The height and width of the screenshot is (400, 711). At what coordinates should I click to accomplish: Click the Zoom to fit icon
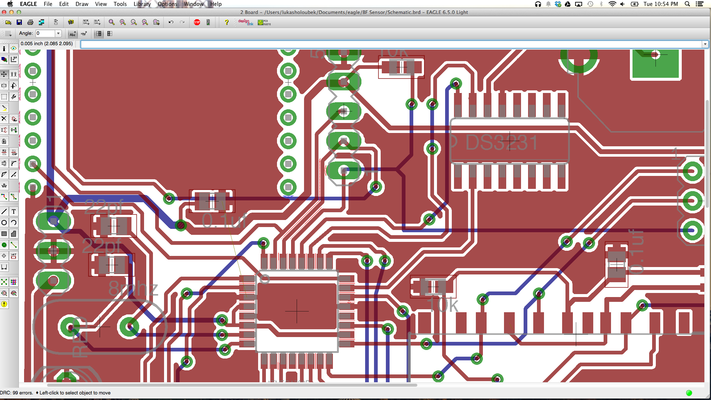tap(111, 22)
